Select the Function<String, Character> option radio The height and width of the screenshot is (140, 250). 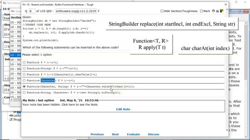[24, 93]
